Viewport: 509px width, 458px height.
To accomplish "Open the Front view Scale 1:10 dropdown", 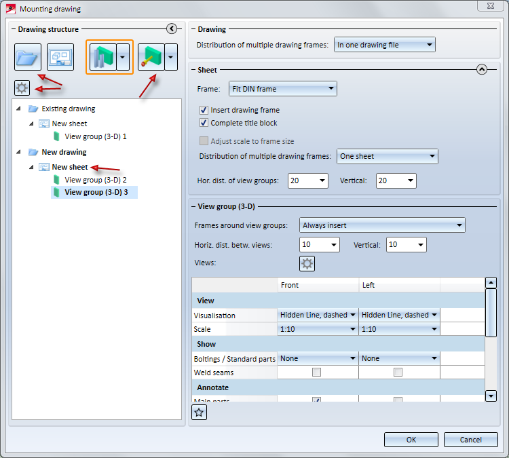I will (x=318, y=329).
